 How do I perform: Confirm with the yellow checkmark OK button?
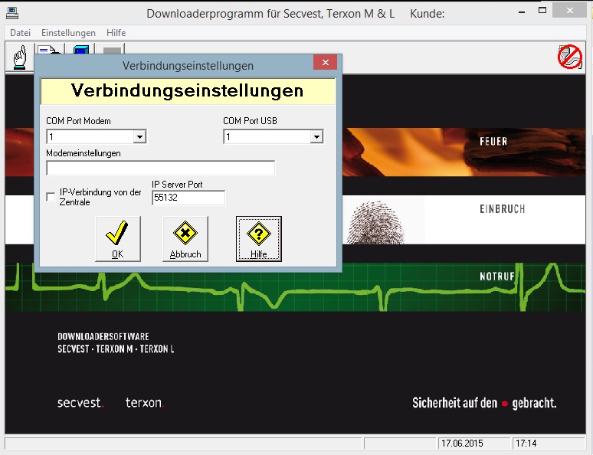pos(117,238)
